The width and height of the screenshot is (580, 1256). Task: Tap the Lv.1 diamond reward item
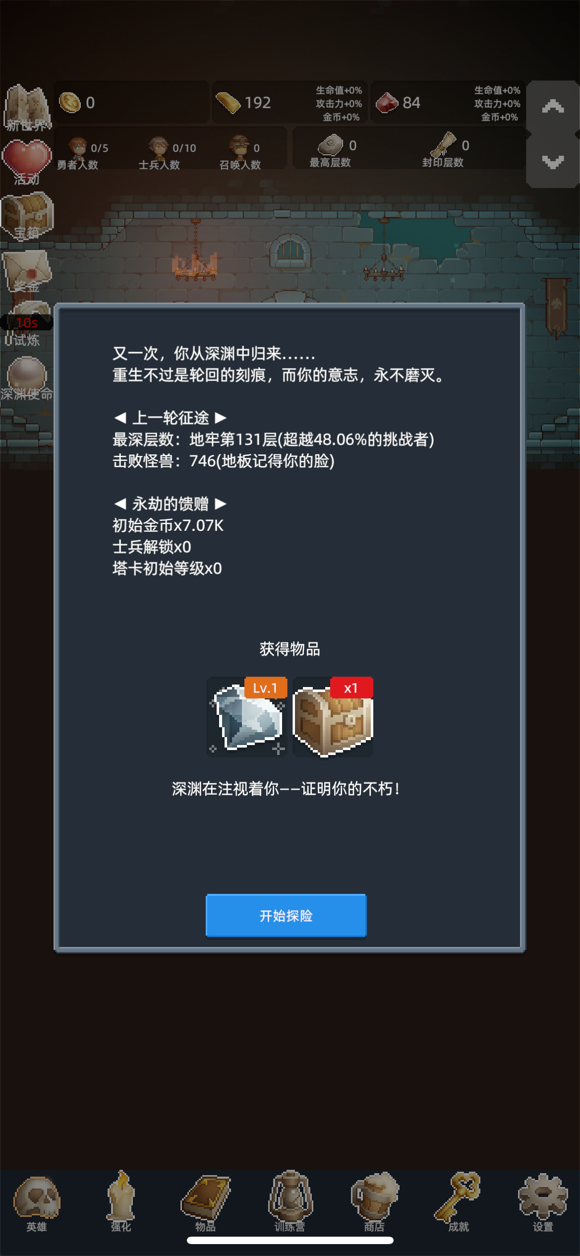click(x=247, y=717)
